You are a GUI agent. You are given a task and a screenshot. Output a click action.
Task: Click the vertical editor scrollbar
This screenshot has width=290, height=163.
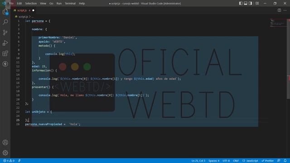point(288,59)
